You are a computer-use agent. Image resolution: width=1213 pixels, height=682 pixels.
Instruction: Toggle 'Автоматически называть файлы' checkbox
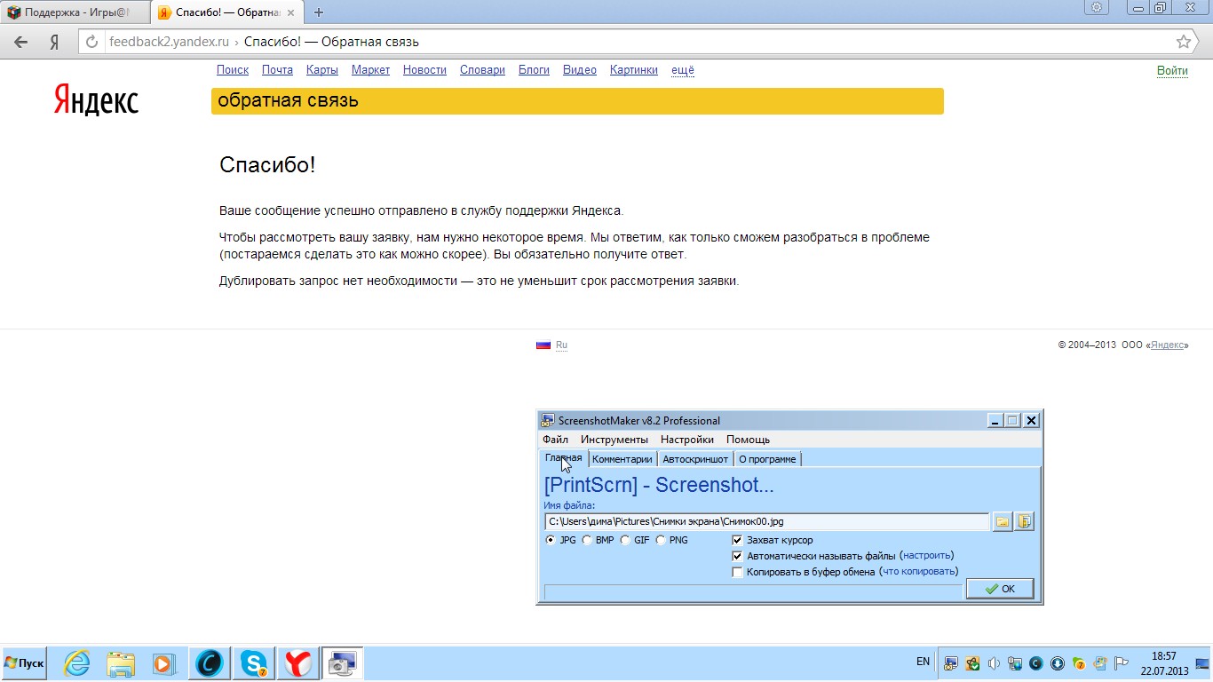point(737,556)
